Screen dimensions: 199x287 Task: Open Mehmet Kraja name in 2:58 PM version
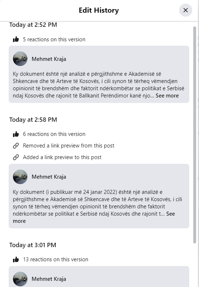point(49,177)
